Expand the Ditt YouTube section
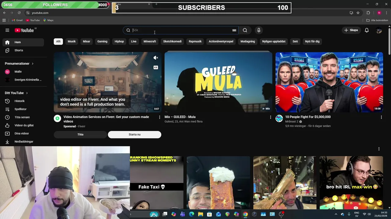Viewport: 391px width, 219px height. pos(16,93)
